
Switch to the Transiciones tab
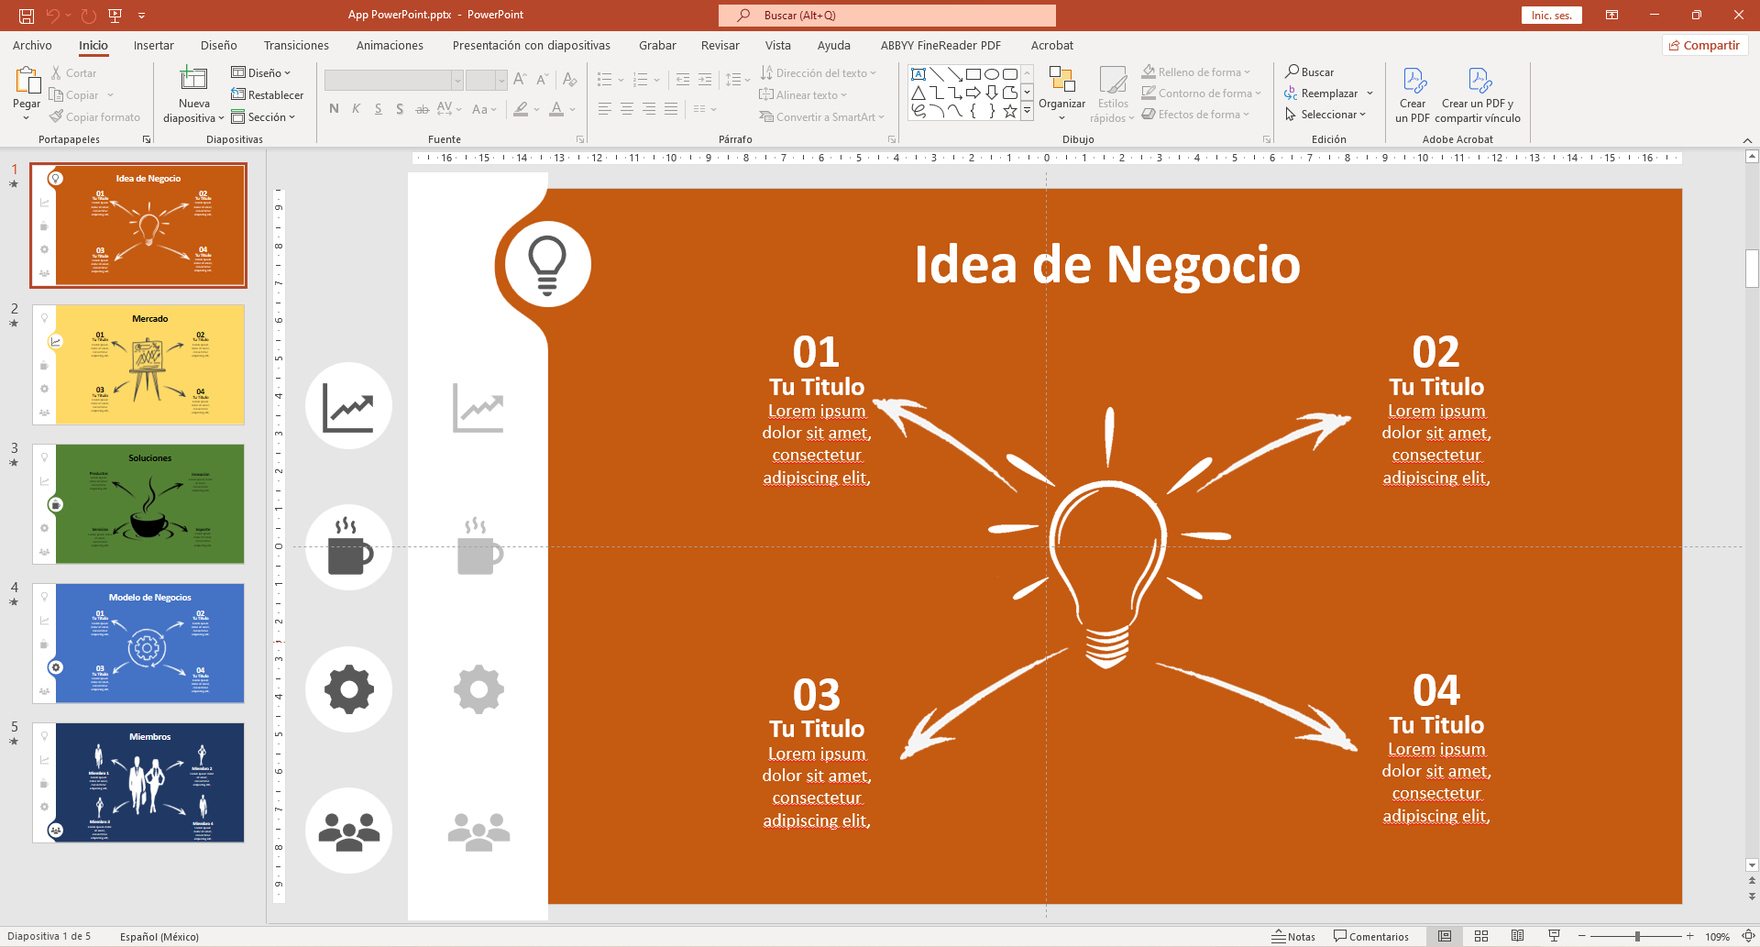296,46
